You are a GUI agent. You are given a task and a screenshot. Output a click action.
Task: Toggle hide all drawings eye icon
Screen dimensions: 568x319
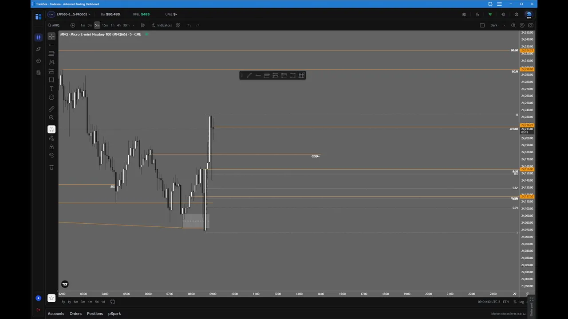click(51, 156)
